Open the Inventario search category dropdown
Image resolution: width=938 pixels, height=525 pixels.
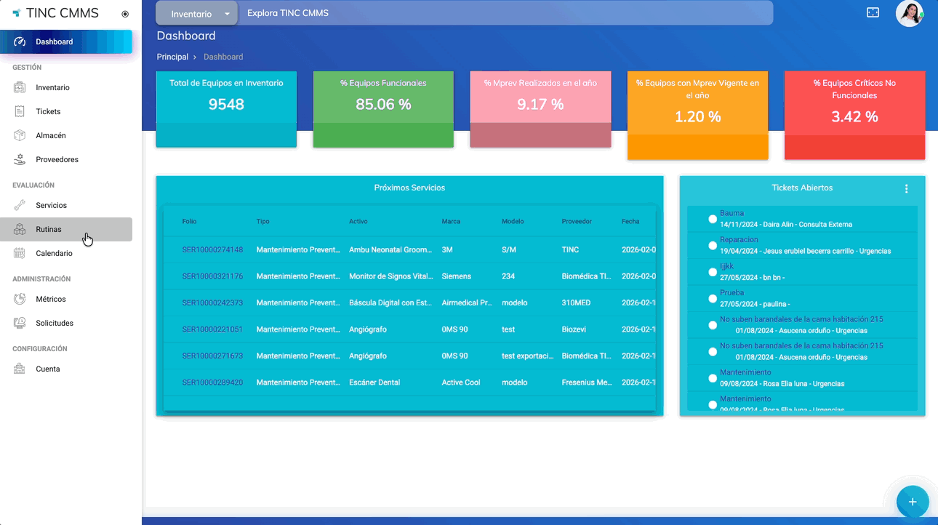coord(197,14)
